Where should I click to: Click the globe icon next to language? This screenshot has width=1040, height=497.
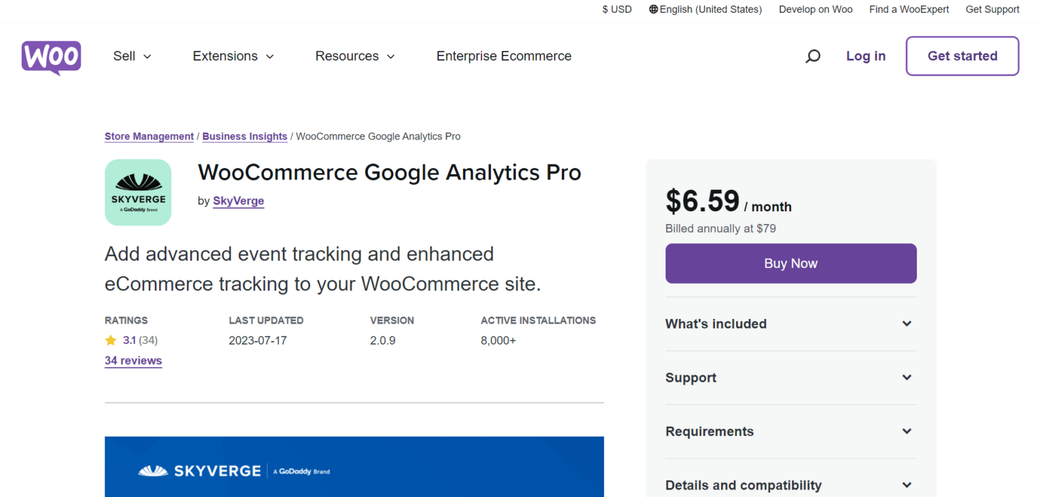point(653,9)
